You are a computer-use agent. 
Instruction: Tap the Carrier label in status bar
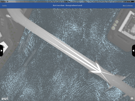3,2
